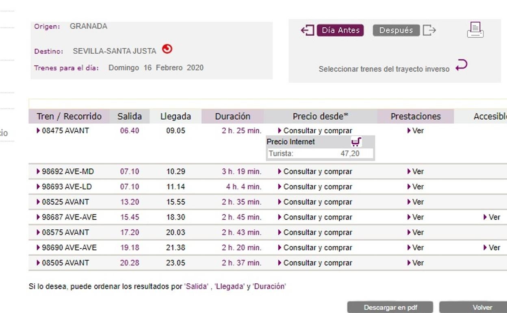The height and width of the screenshot is (313, 507).
Task: Click the shopping cart icon beside Precio Internet
Action: (356, 142)
